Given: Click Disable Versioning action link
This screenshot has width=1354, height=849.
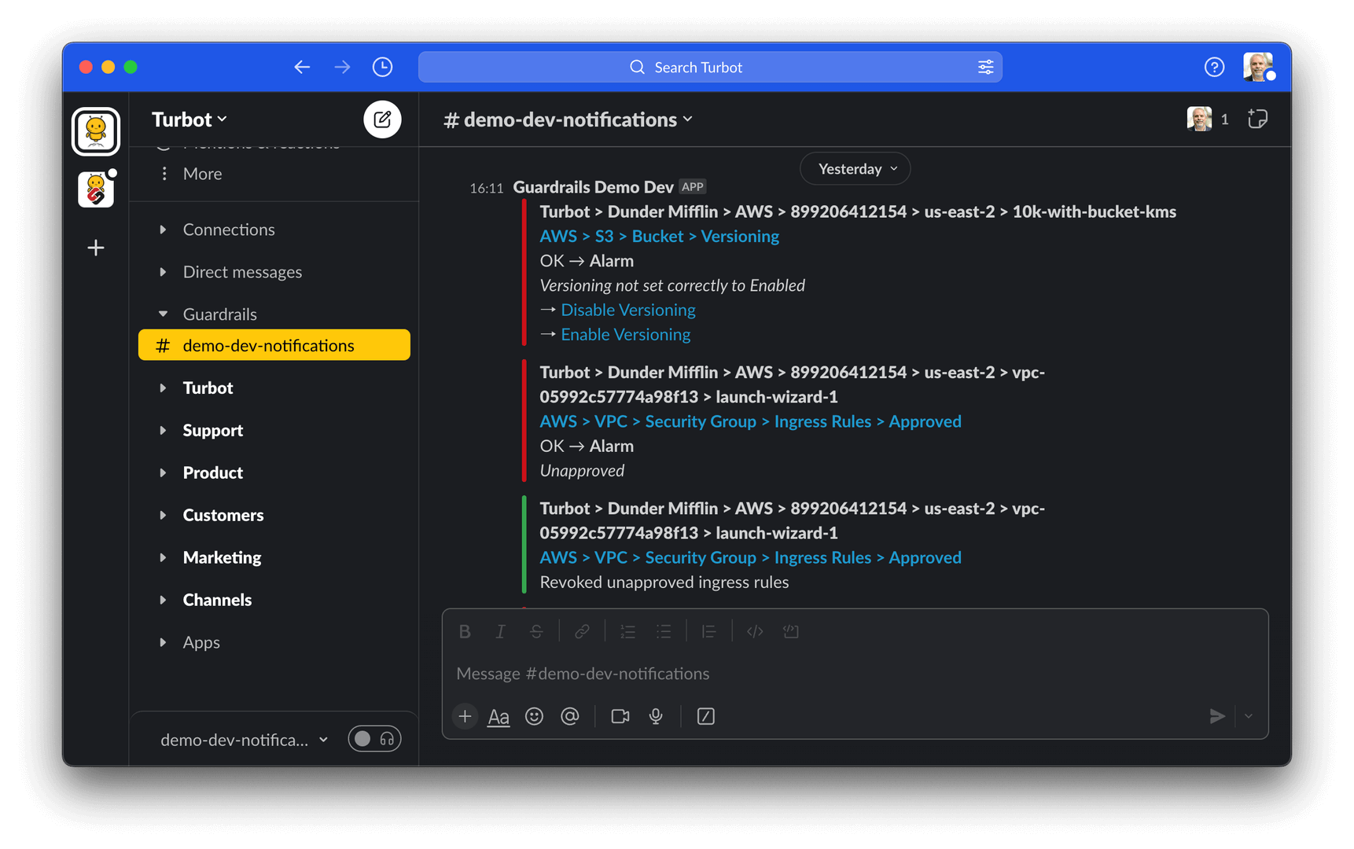Looking at the screenshot, I should (627, 311).
